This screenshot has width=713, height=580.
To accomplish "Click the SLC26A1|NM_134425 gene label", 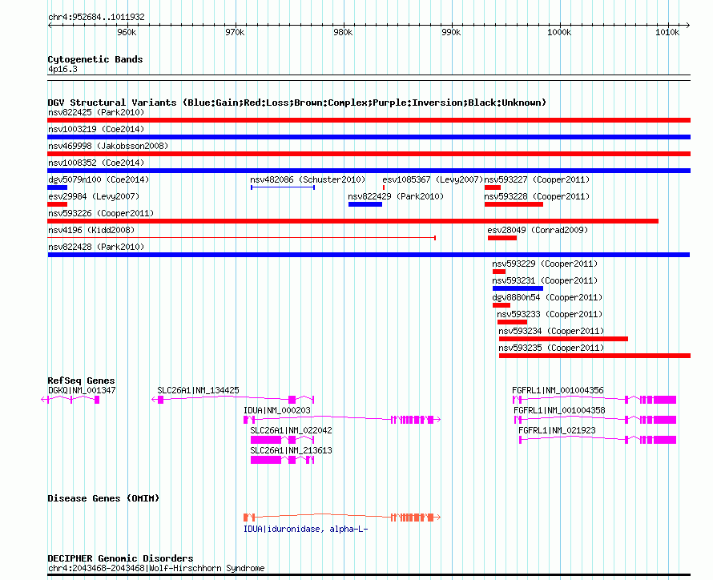I will click(198, 390).
